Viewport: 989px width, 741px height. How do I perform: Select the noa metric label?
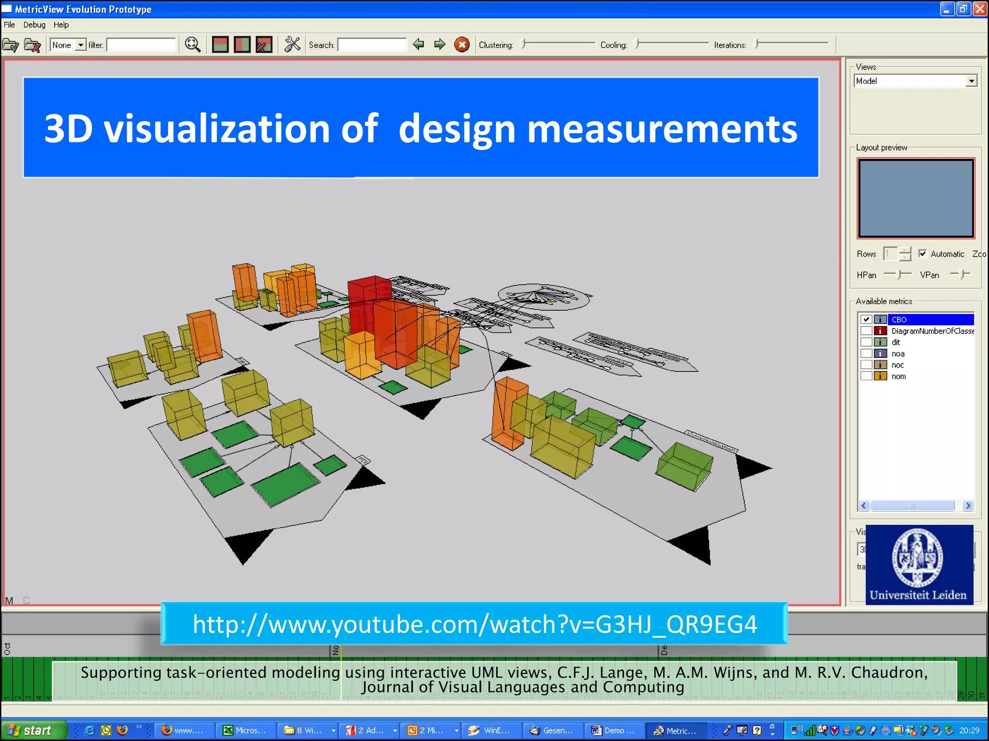(x=898, y=354)
